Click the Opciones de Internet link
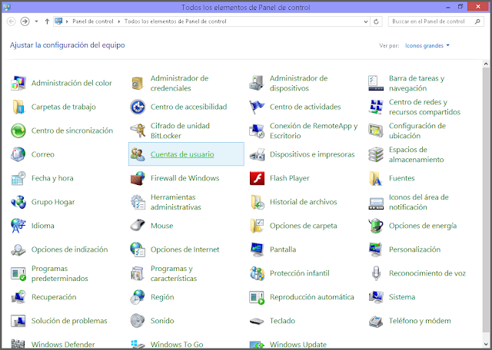The image size is (492, 350). pos(184,249)
